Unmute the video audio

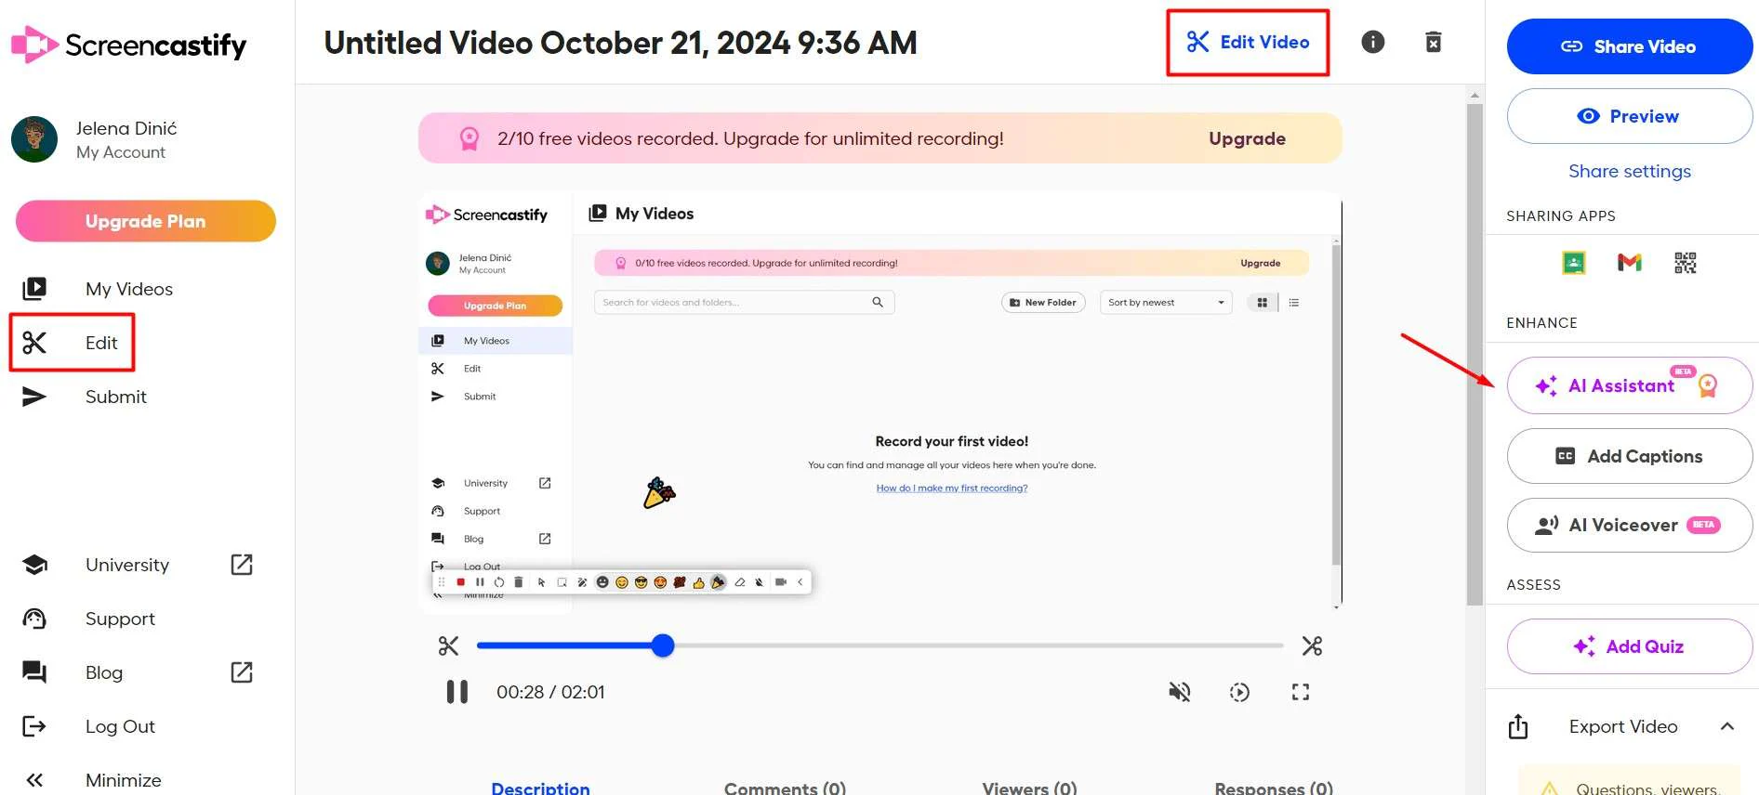click(x=1180, y=692)
